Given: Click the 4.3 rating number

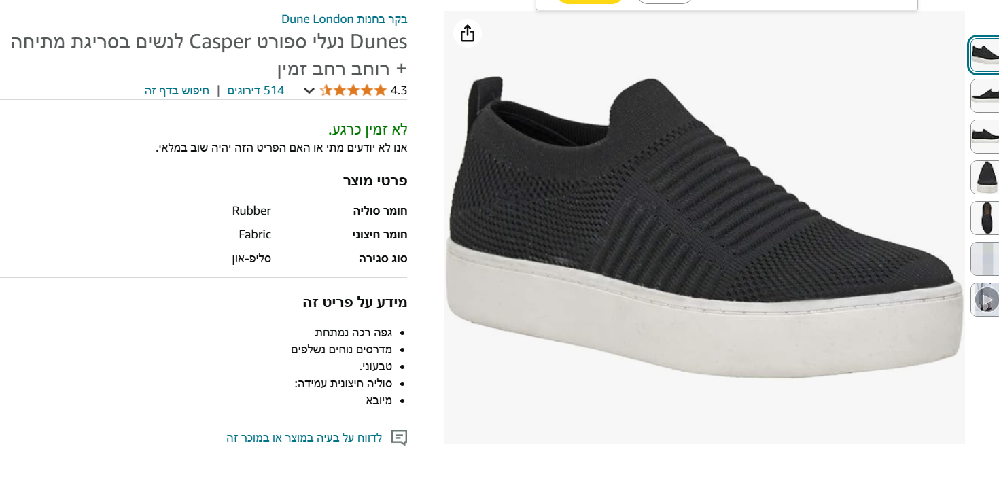Looking at the screenshot, I should [399, 90].
